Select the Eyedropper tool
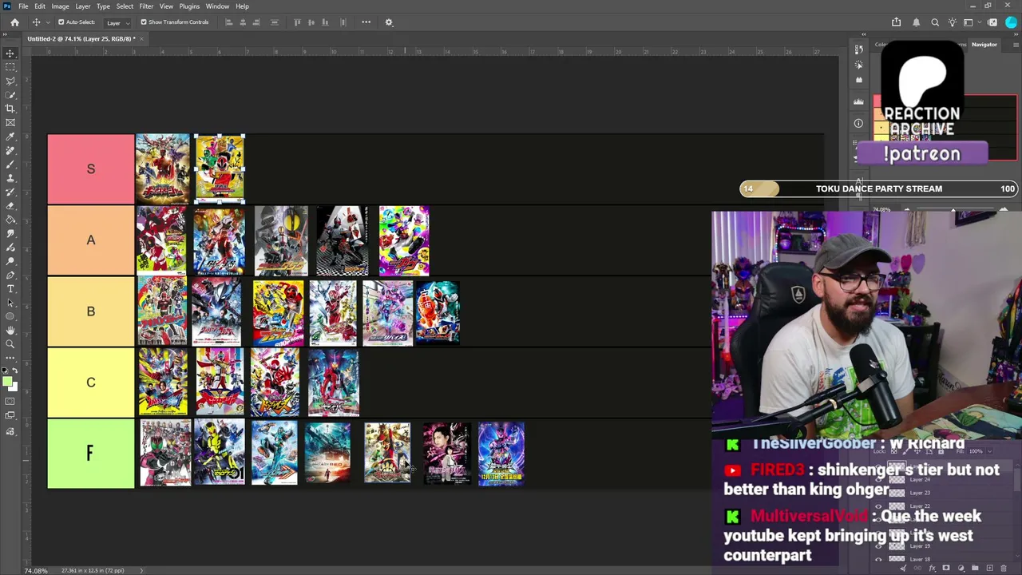The image size is (1022, 575). click(10, 137)
